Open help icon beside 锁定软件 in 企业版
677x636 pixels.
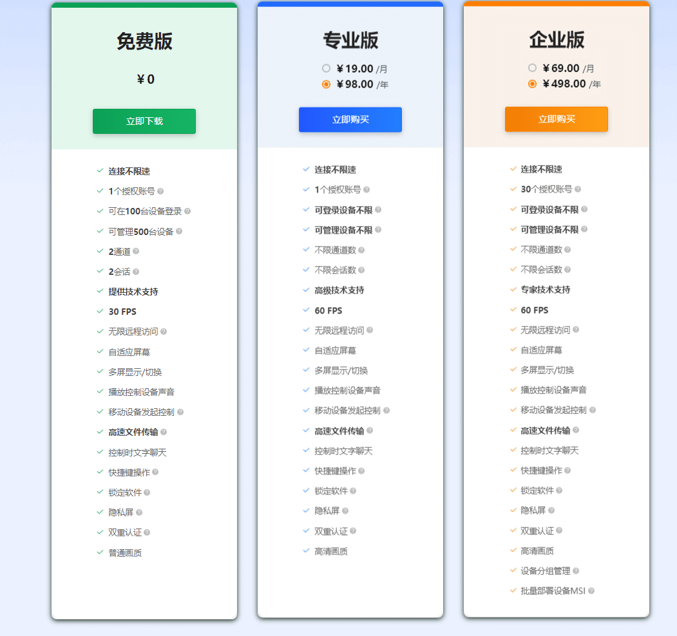(559, 491)
